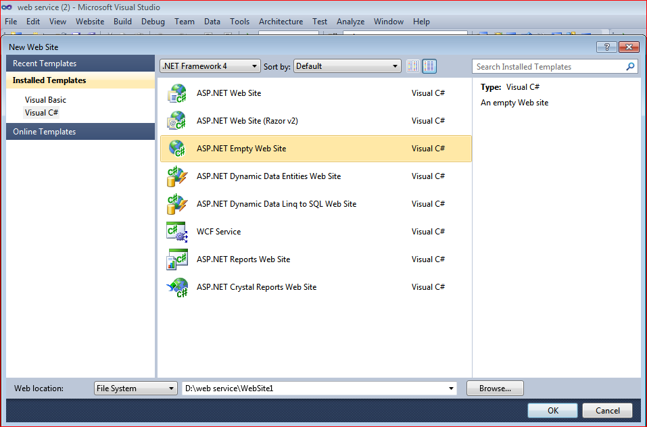Select "ASP.NET Dynamic Data Linq to SQL Web Site"
Screen dimensions: 647x427
click(277, 203)
